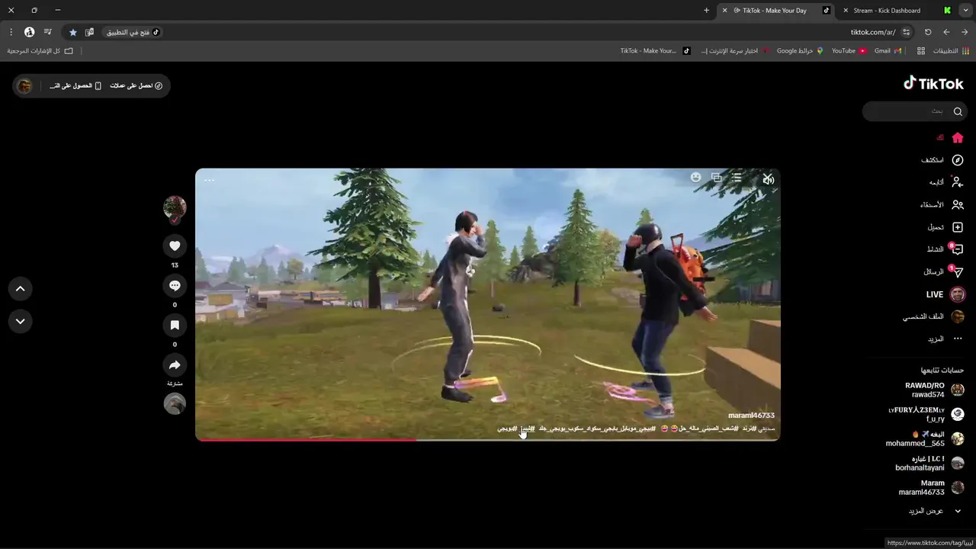Click the Get Coins (احصل على عملات) button
This screenshot has width=976, height=549.
coord(136,86)
